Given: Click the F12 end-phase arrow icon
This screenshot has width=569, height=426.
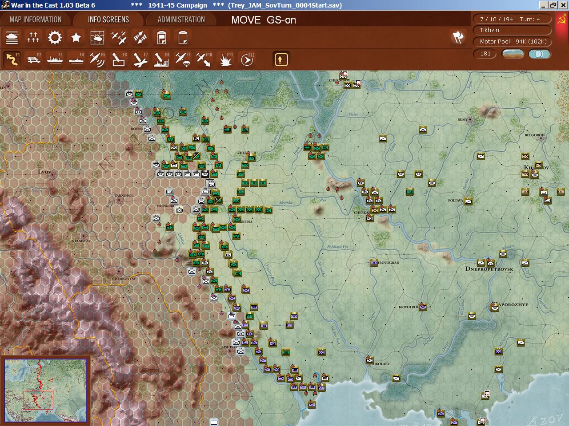Looking at the screenshot, I should 247,59.
